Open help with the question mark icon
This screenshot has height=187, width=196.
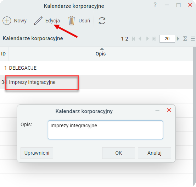click(155, 5)
